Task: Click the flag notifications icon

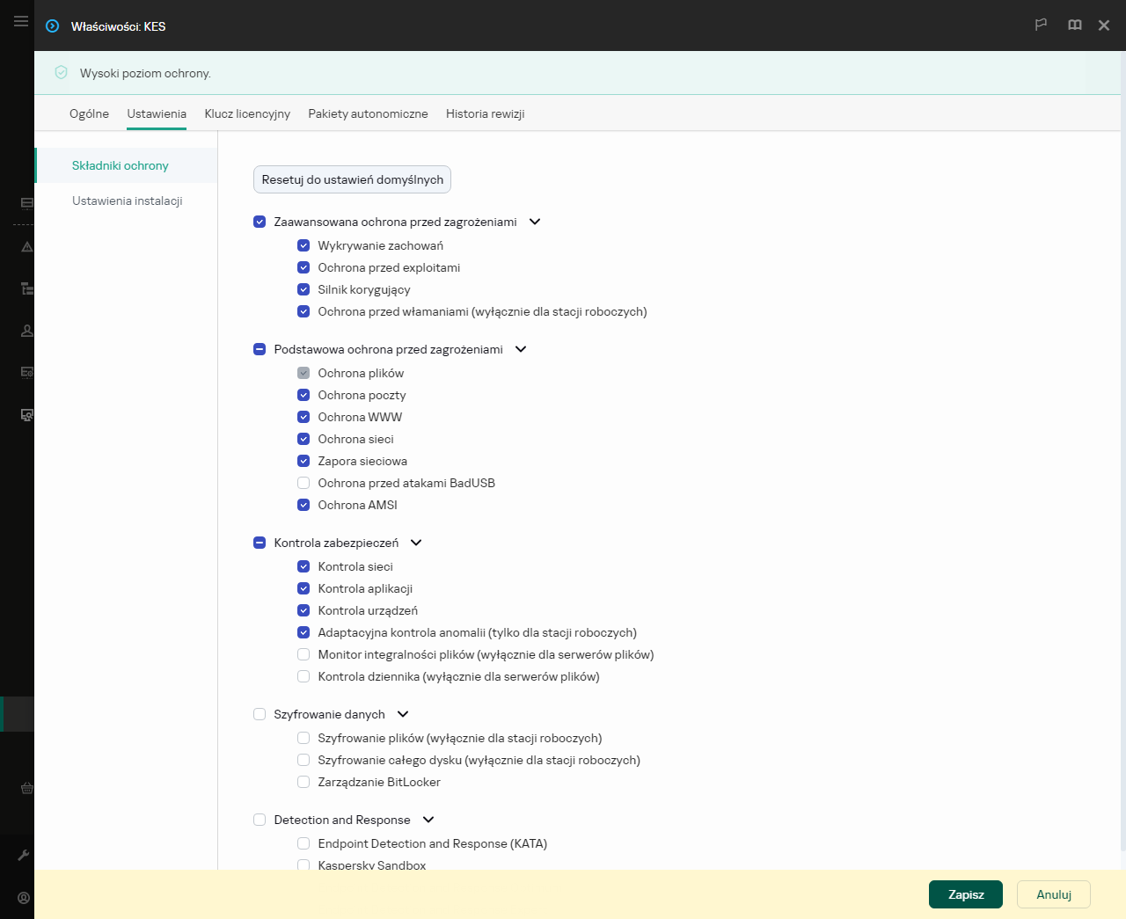Action: pos(1041,26)
